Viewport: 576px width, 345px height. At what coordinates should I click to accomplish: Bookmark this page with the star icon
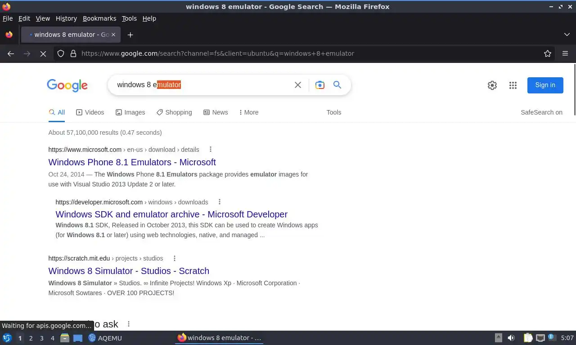(x=548, y=53)
